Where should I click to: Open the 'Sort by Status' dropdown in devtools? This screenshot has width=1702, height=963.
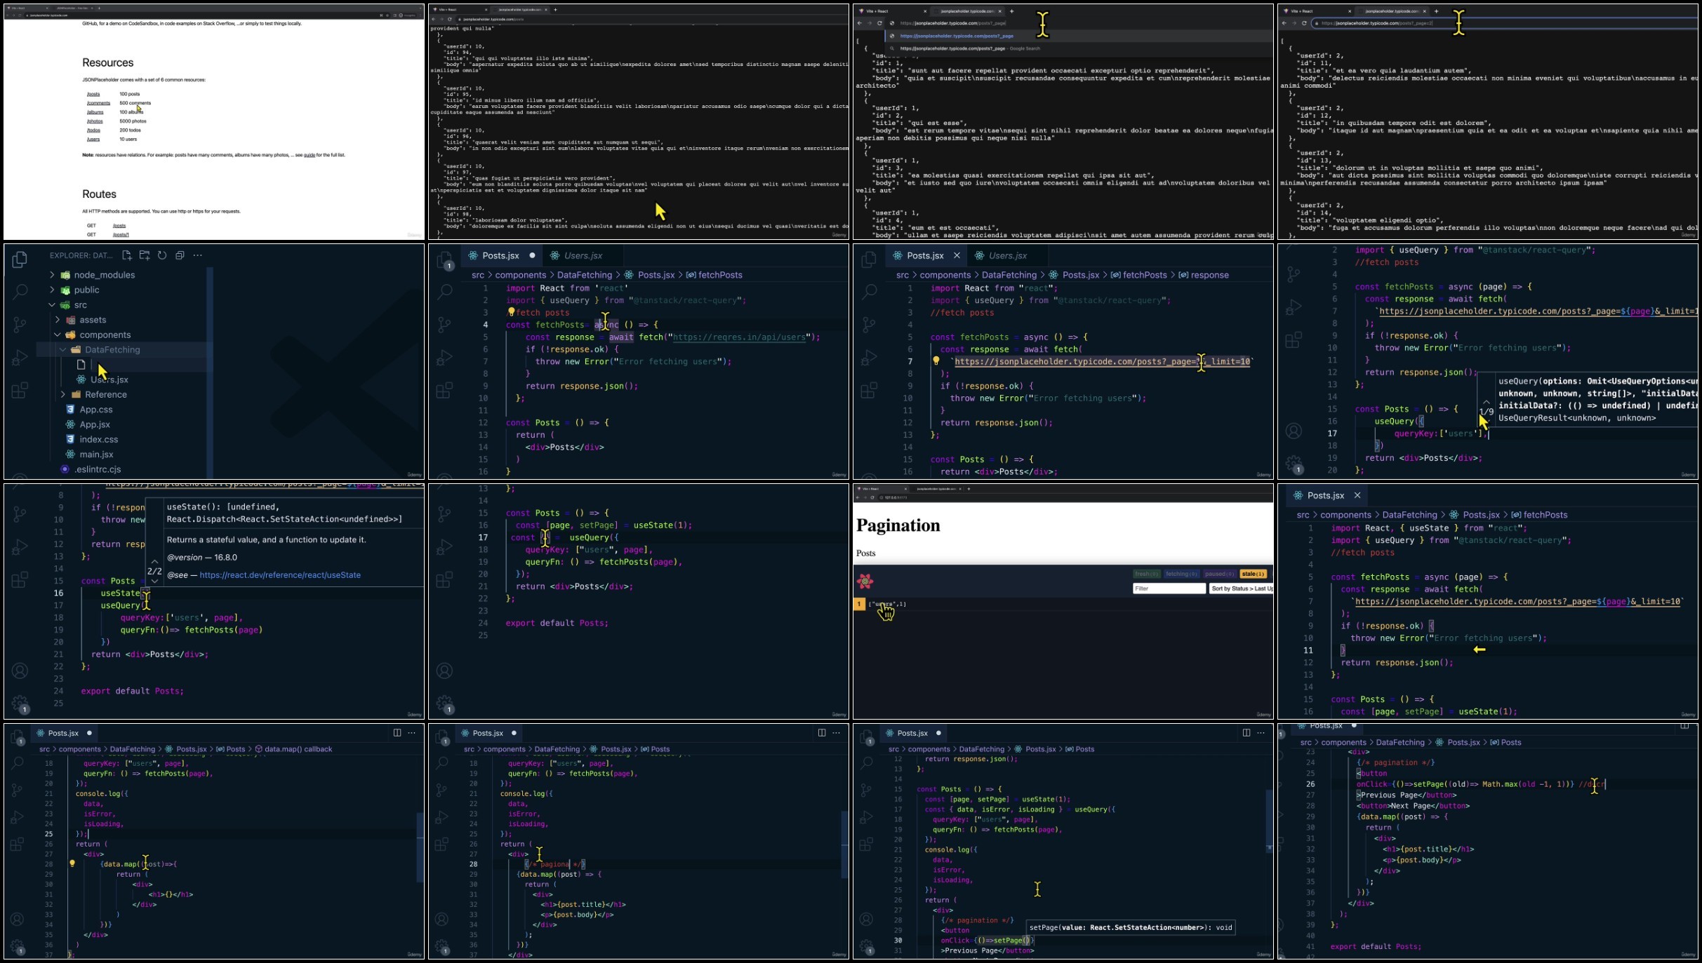[x=1241, y=588]
